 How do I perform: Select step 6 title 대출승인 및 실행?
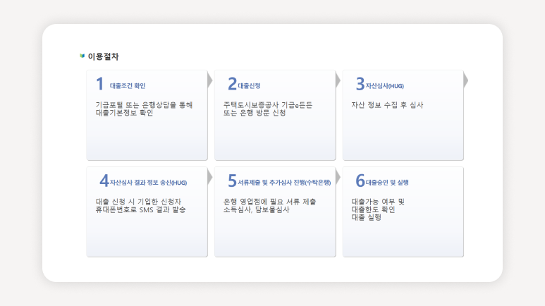coord(387,182)
